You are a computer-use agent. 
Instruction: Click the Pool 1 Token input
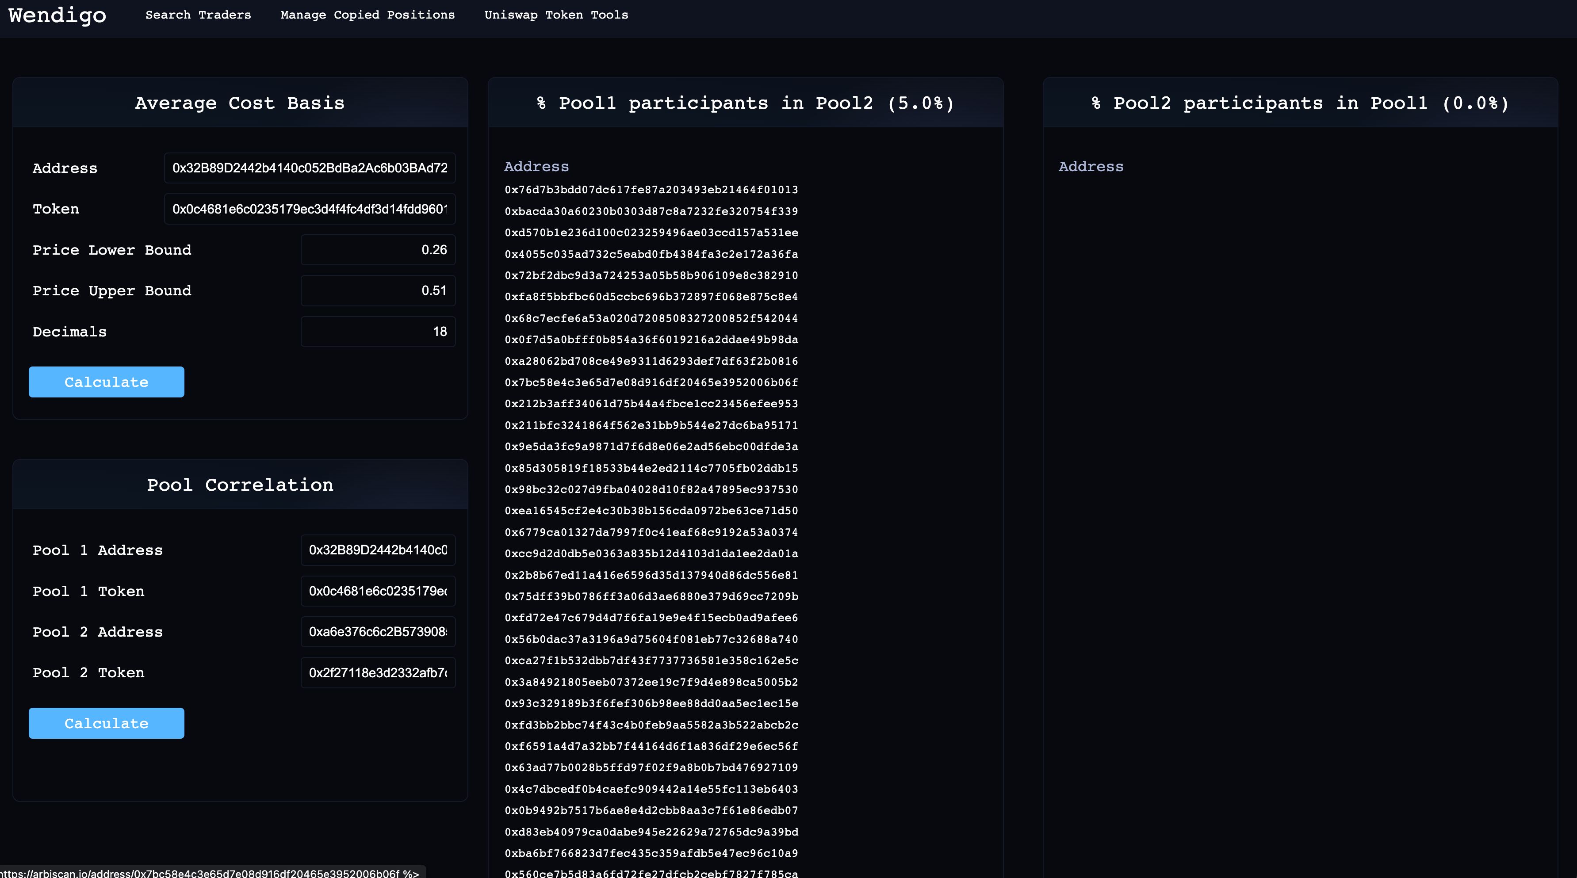coord(378,591)
